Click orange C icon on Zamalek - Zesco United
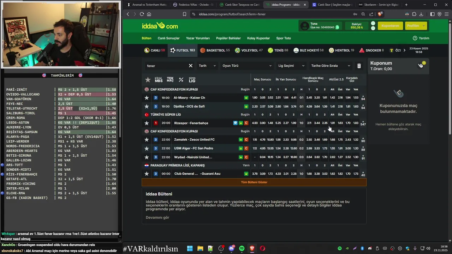Viewport: 452px width, 254px height. coord(246,140)
